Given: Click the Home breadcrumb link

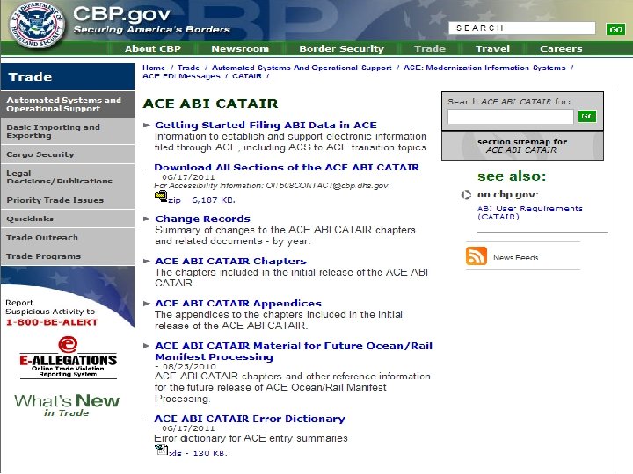Looking at the screenshot, I should (154, 68).
